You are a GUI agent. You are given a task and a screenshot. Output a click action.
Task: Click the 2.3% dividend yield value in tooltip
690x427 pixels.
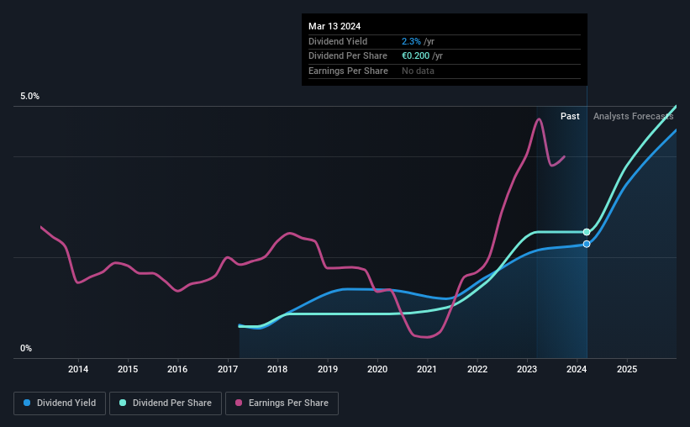tap(411, 41)
